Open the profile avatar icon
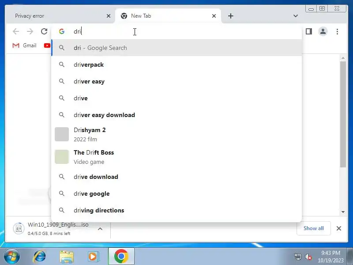Screen dimensions: 353x265 pyautogui.click(x=323, y=31)
